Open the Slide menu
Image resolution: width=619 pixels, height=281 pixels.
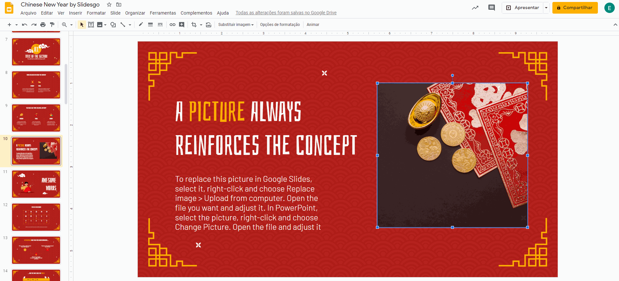115,13
